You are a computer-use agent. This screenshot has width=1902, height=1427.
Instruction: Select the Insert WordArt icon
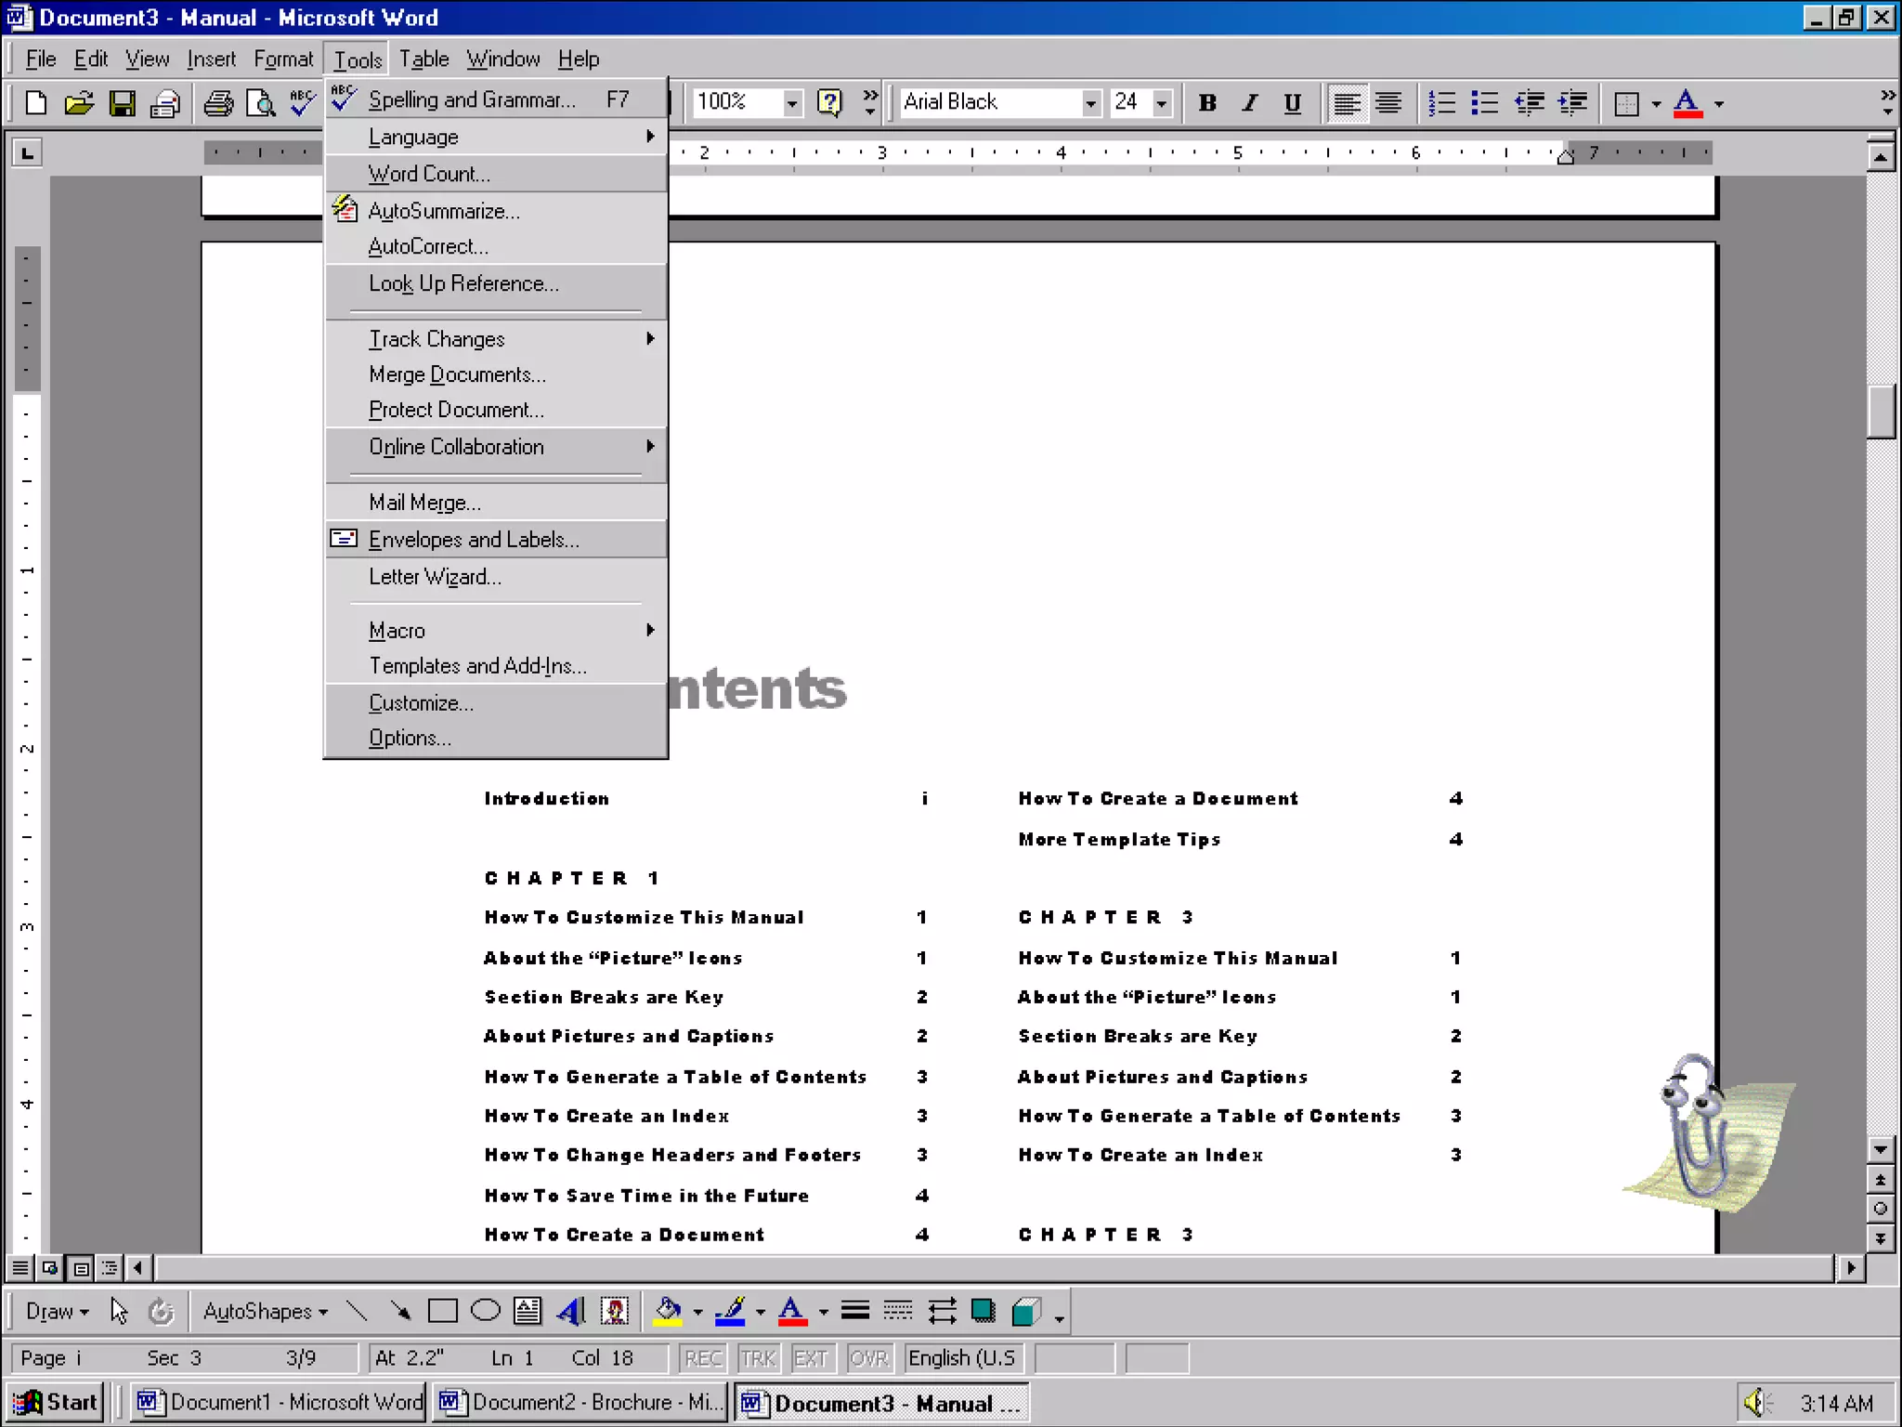570,1311
